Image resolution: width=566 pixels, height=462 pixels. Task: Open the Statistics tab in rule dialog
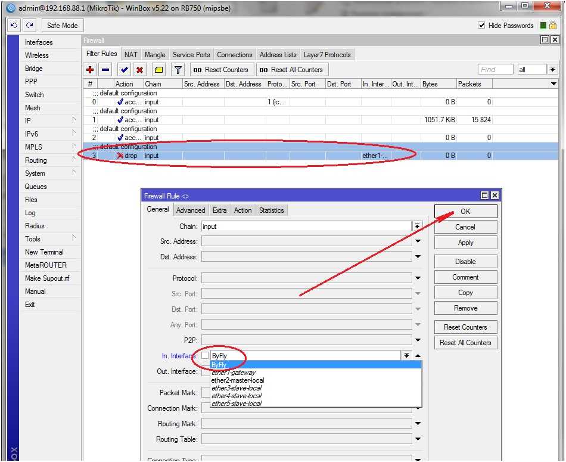(x=272, y=210)
